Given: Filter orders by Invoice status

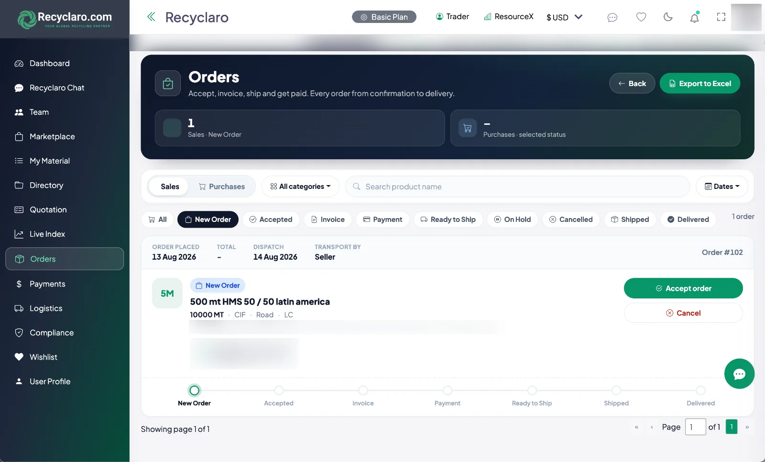Looking at the screenshot, I should point(328,220).
